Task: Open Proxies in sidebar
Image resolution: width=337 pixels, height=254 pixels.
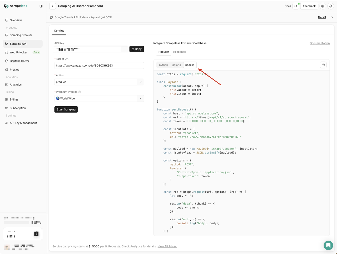Action: point(23,70)
